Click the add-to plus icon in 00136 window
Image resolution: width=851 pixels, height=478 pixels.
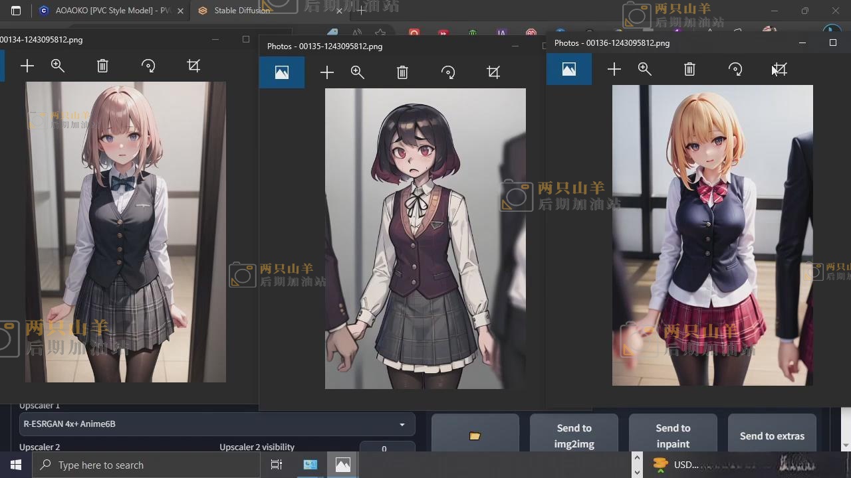pyautogui.click(x=614, y=69)
